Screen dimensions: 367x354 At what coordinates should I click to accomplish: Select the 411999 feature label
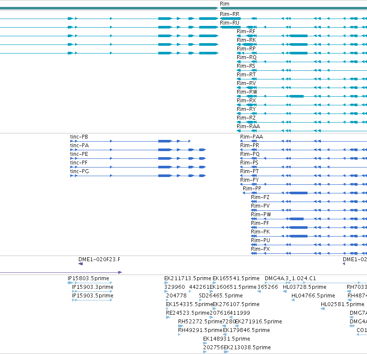point(240,313)
